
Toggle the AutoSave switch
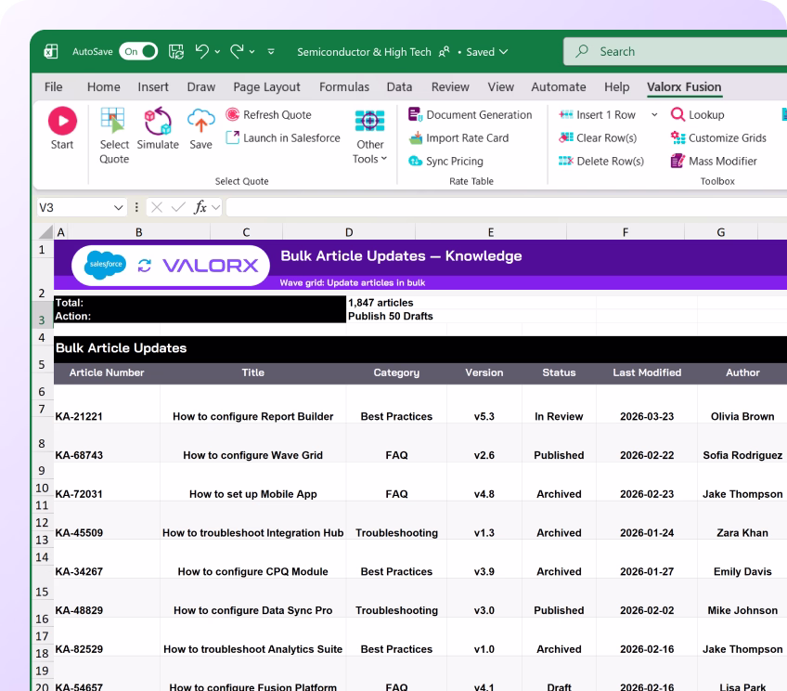point(138,51)
